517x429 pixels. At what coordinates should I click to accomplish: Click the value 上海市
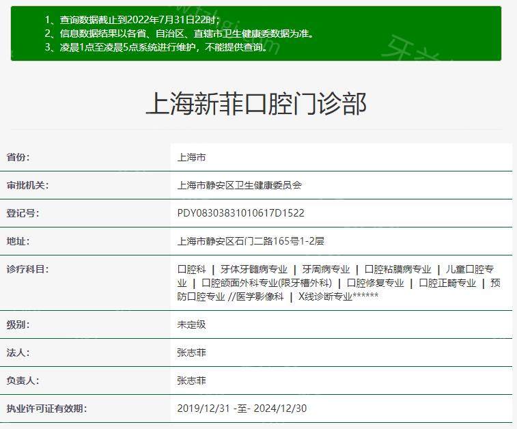[x=191, y=157]
